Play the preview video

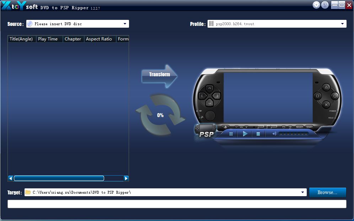(245, 134)
